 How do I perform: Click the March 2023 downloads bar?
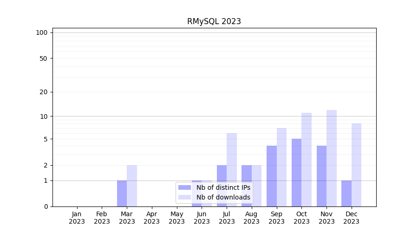[x=132, y=186]
